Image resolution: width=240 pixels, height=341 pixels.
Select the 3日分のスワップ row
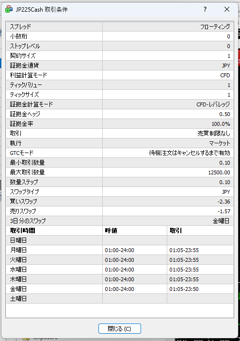pos(120,221)
